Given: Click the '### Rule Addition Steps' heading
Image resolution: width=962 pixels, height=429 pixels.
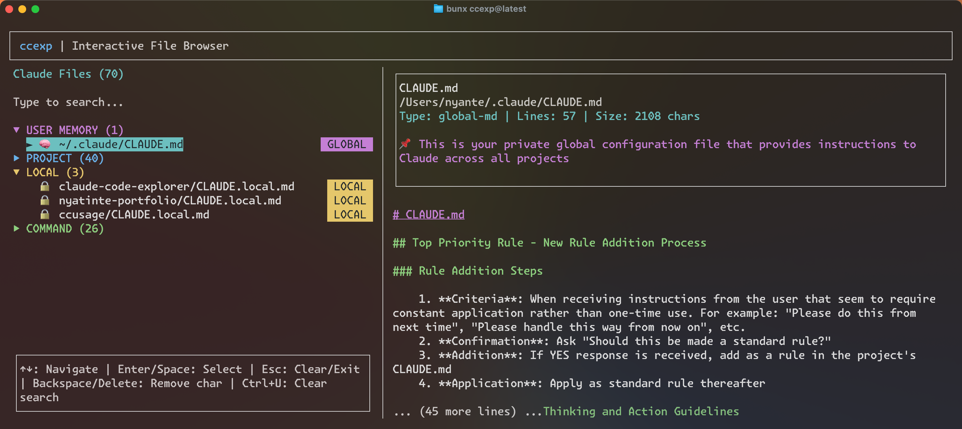Looking at the screenshot, I should [468, 270].
